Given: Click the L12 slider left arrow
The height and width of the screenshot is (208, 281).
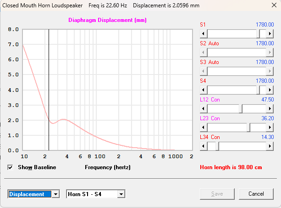Looking at the screenshot, I should [204, 108].
